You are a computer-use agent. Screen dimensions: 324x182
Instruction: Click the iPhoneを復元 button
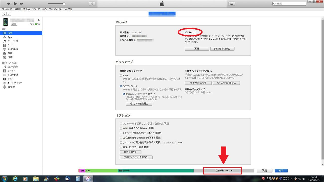point(222,49)
